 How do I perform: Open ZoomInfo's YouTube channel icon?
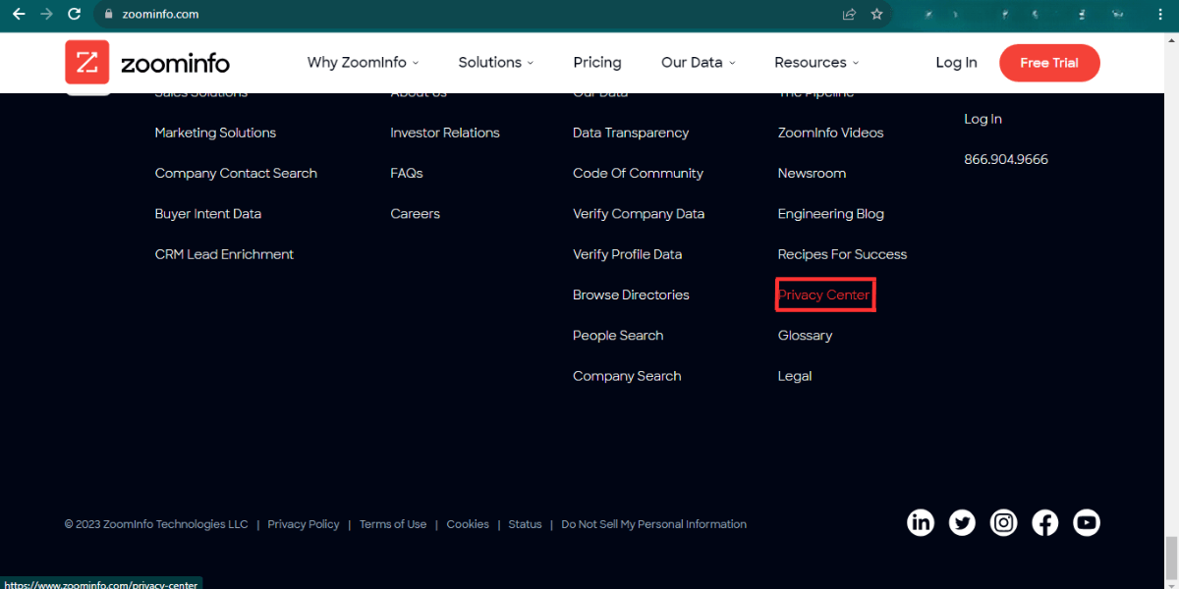click(1086, 523)
